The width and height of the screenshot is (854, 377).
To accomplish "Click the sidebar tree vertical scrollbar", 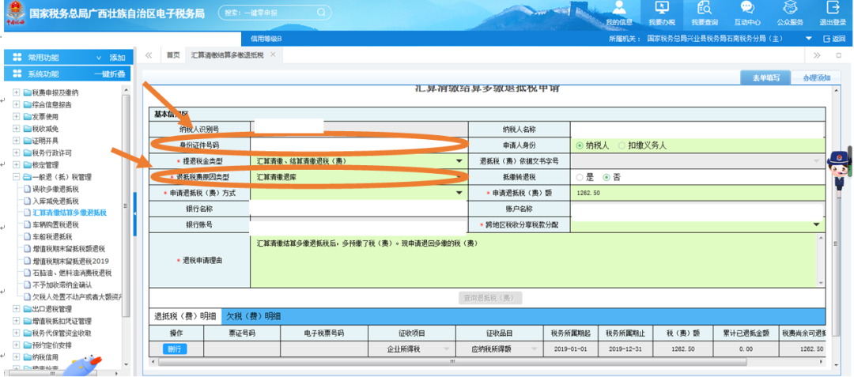I will 126,205.
